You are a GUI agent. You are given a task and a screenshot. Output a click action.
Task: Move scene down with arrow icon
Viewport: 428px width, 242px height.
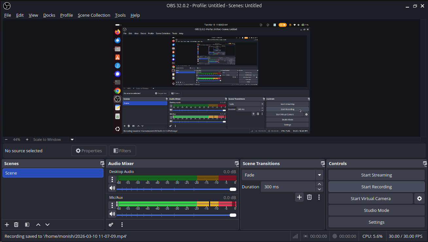(47, 225)
